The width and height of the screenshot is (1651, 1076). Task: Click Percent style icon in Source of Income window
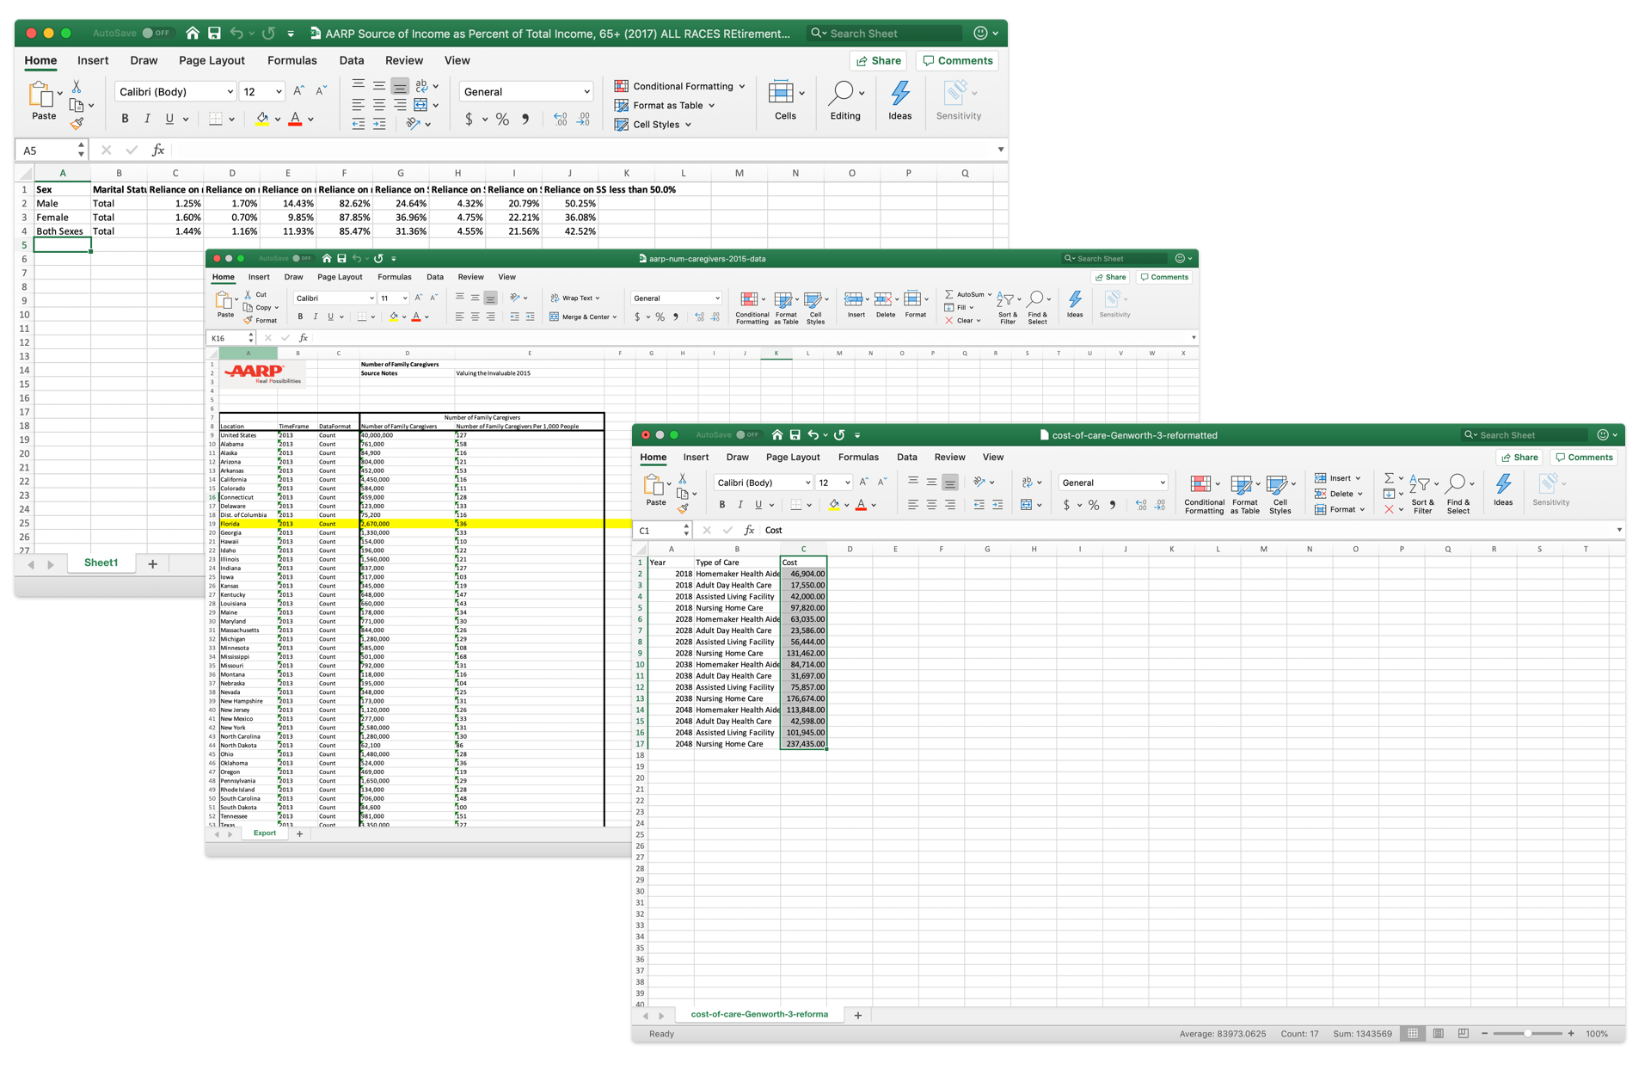pos(502,120)
